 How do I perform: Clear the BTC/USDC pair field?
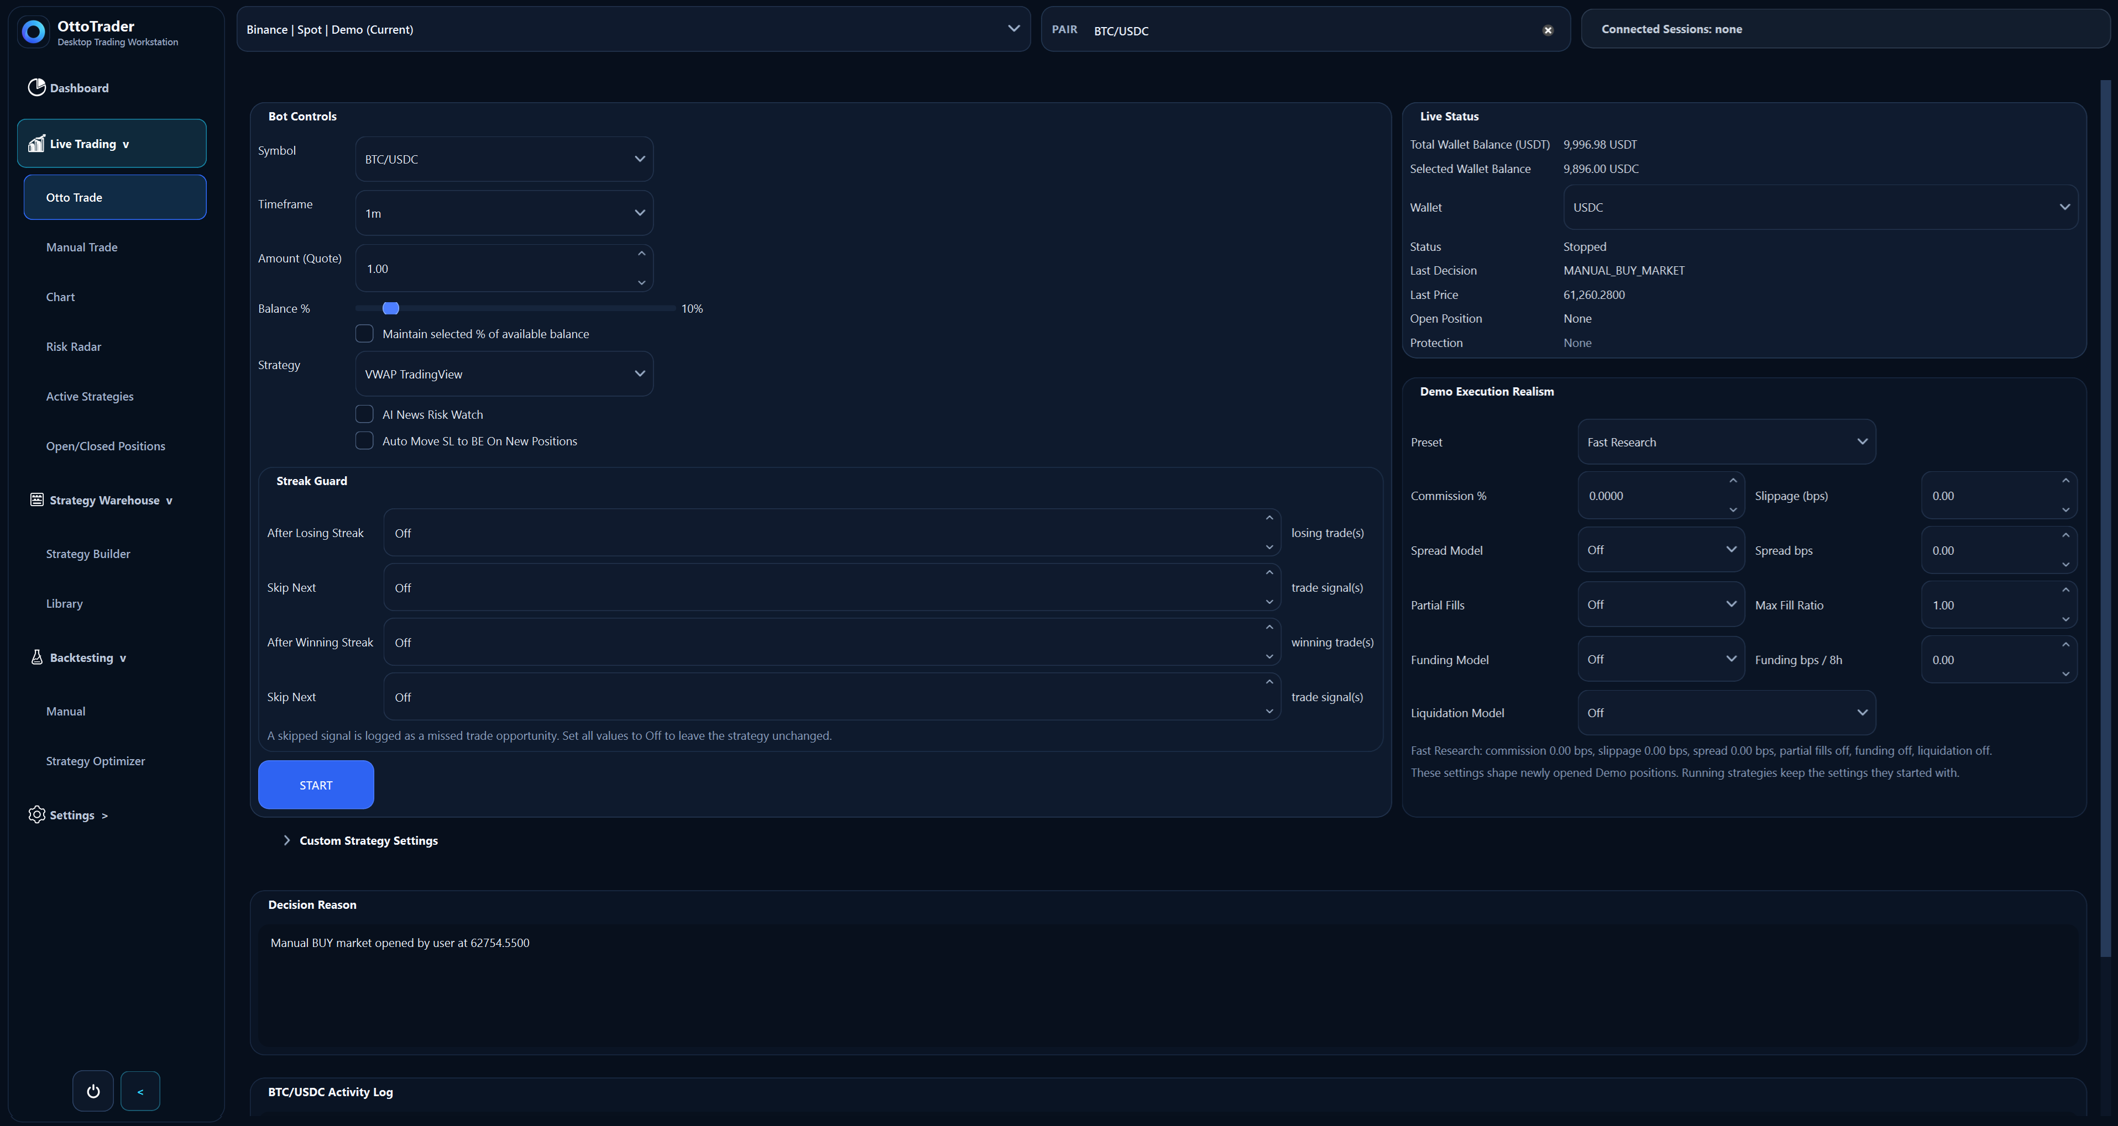click(1548, 30)
